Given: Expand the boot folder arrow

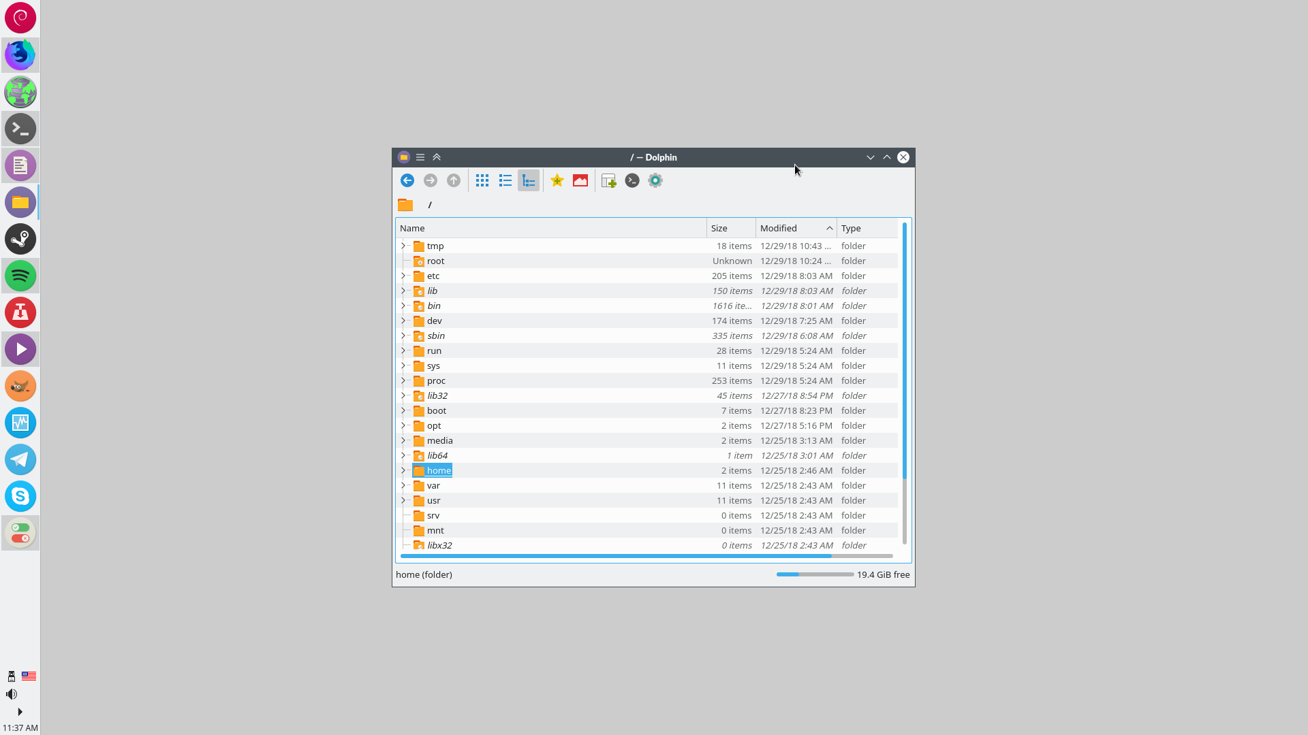Looking at the screenshot, I should 403,410.
